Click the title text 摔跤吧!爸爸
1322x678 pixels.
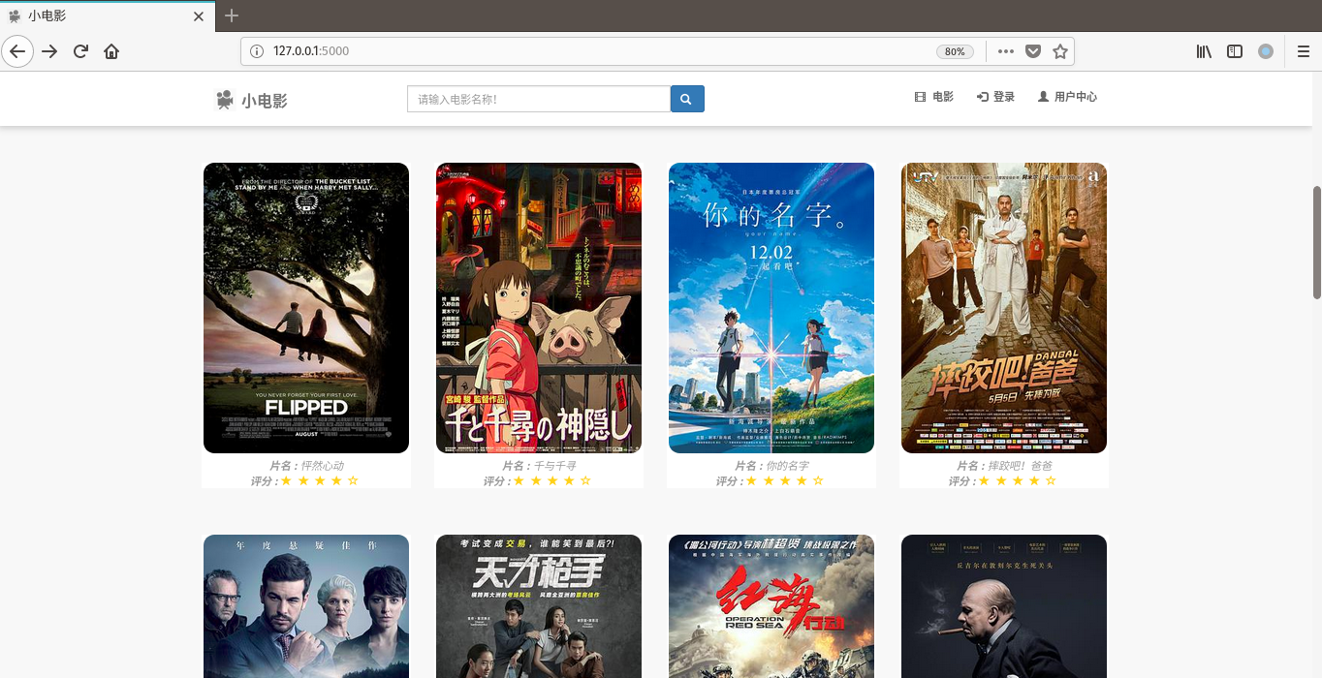(1020, 466)
